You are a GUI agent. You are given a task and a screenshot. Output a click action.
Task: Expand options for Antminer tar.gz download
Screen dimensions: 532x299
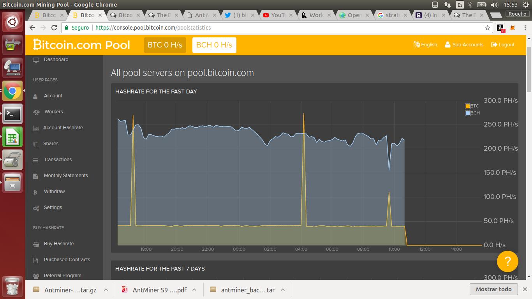click(x=106, y=290)
